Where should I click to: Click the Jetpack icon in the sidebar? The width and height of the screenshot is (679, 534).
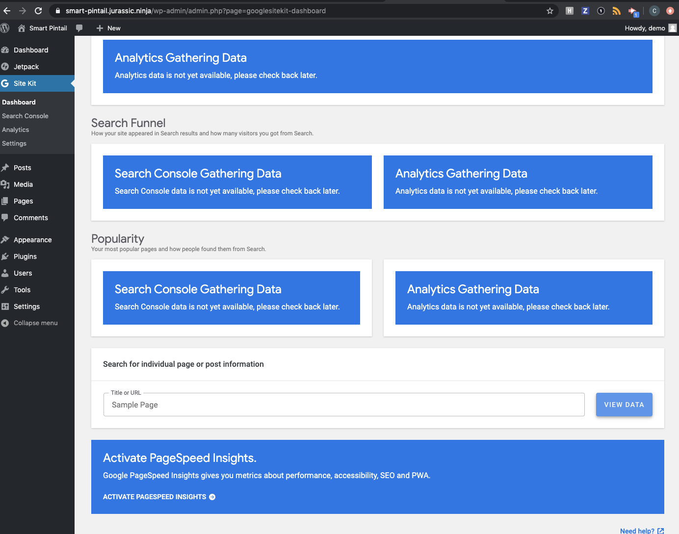click(x=5, y=67)
